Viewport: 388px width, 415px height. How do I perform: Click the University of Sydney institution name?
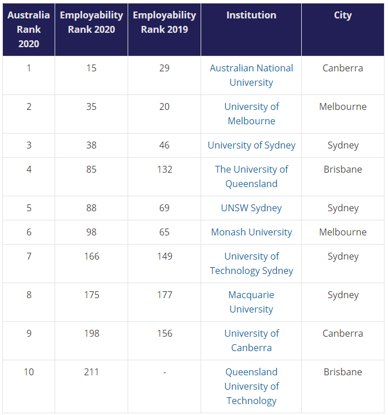pos(251,145)
